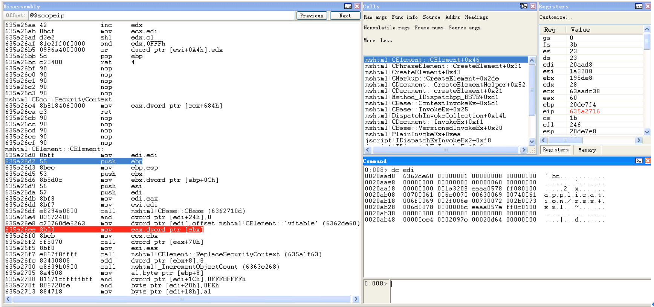Click the call stack's down scroll arrow
The height and width of the screenshot is (307, 654).
532,142
